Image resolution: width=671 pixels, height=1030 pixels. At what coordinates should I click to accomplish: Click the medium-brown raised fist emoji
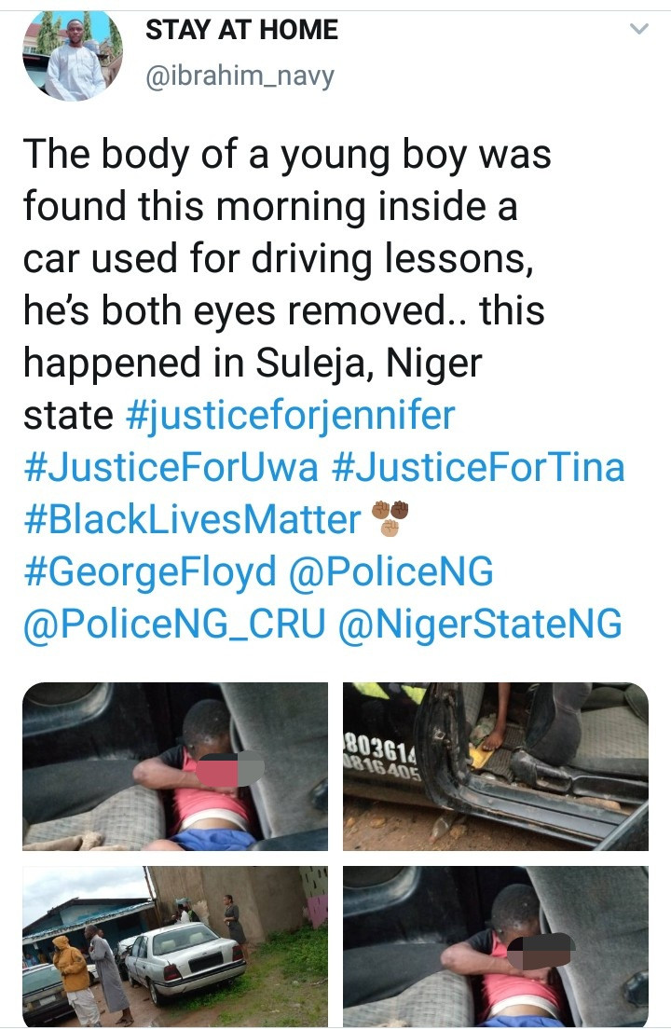(380, 511)
